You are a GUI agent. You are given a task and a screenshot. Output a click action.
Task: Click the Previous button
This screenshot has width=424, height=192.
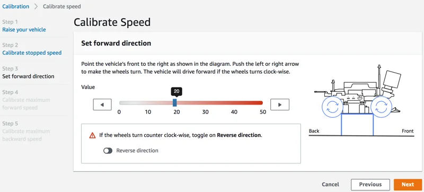[x=370, y=185]
